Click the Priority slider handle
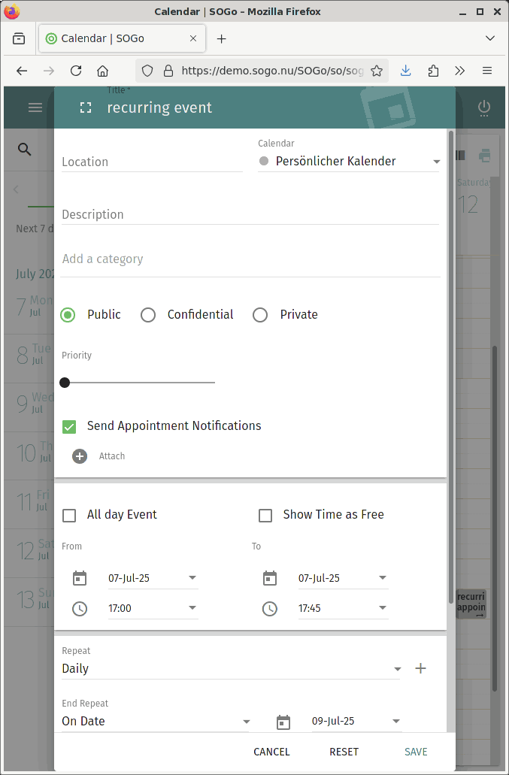The height and width of the screenshot is (775, 509). (x=65, y=383)
